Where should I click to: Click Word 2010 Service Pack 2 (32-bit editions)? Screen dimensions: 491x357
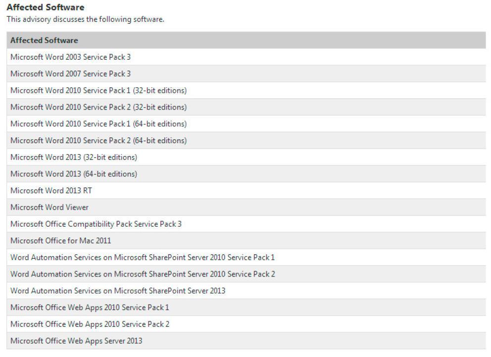[98, 107]
